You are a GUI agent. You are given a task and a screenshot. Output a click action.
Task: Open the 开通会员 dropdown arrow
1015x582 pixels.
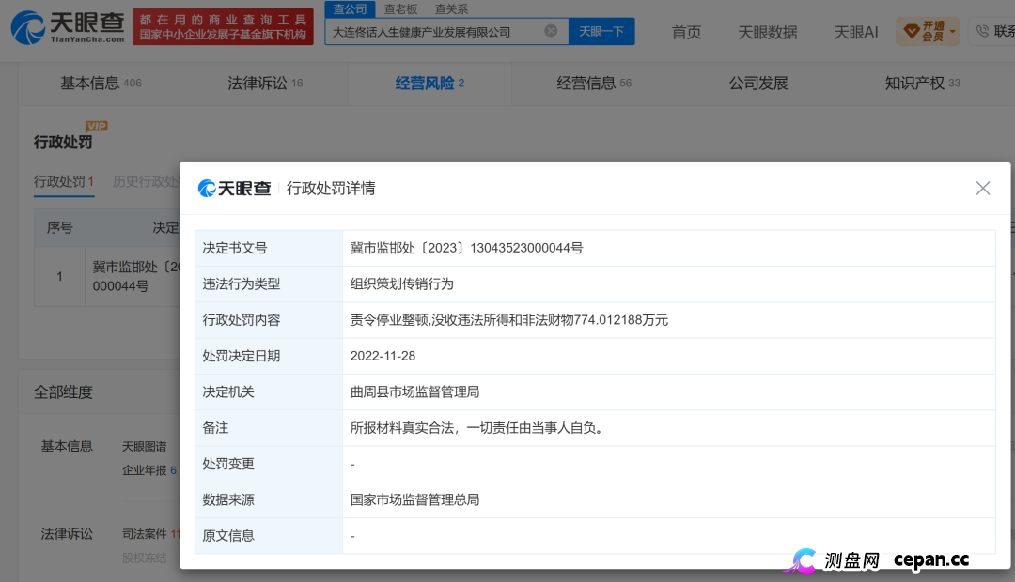pyautogui.click(x=952, y=31)
